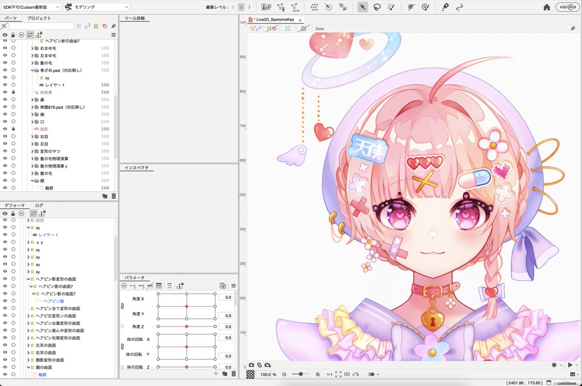Switch to the ログ tab
Viewport: 582px width, 386px height.
pyautogui.click(x=39, y=205)
